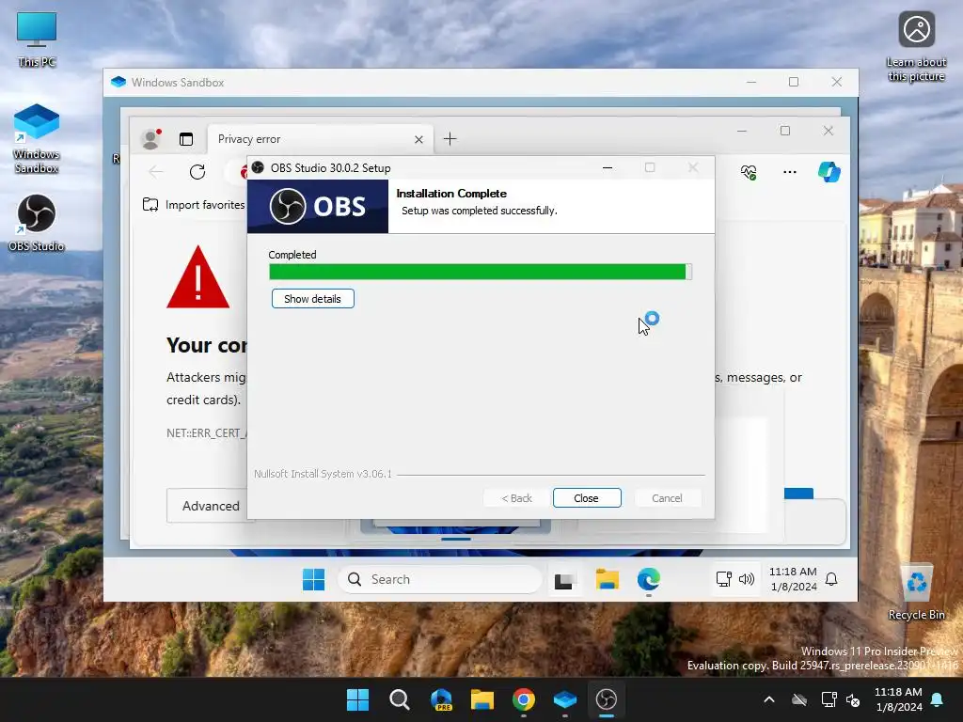Open host Recycle Bin icon
The width and height of the screenshot is (963, 722).
(x=916, y=592)
